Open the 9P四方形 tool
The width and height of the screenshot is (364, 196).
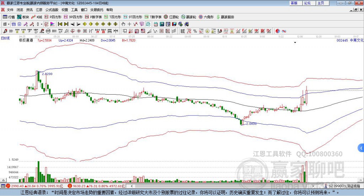[73, 17]
